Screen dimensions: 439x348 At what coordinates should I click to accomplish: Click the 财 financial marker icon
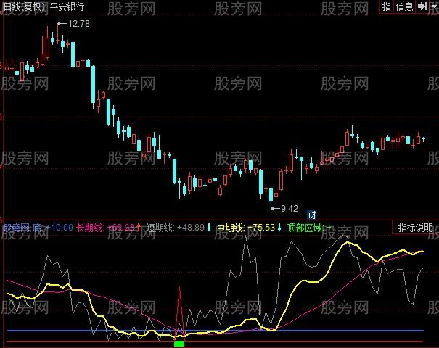click(x=312, y=215)
